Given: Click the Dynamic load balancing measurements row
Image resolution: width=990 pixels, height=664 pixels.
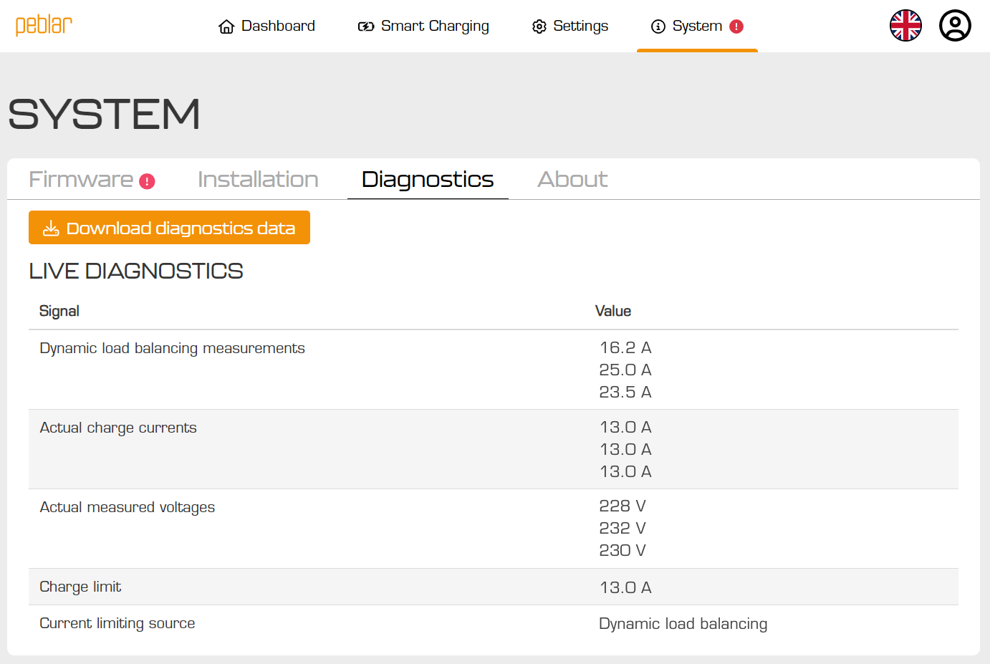Looking at the screenshot, I should pos(172,348).
